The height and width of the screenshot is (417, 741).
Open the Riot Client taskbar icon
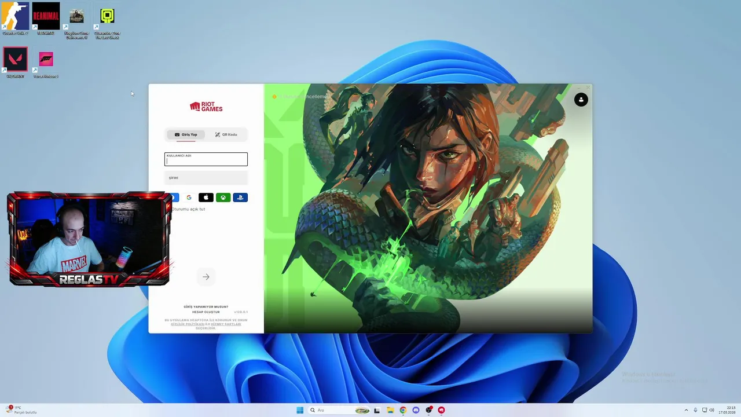[x=441, y=410]
